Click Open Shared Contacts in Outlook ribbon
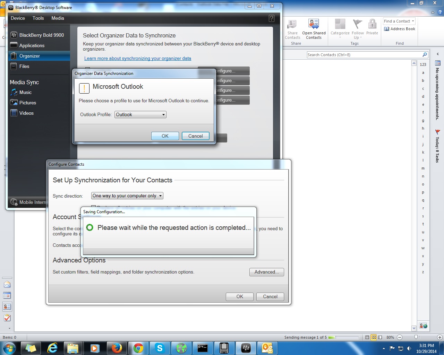Viewport: 444px width, 355px height. click(314, 29)
